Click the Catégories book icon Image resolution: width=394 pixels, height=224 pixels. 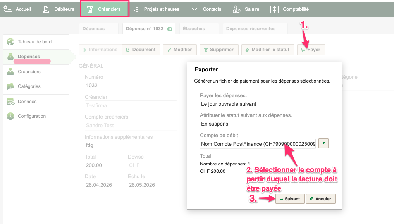10,86
